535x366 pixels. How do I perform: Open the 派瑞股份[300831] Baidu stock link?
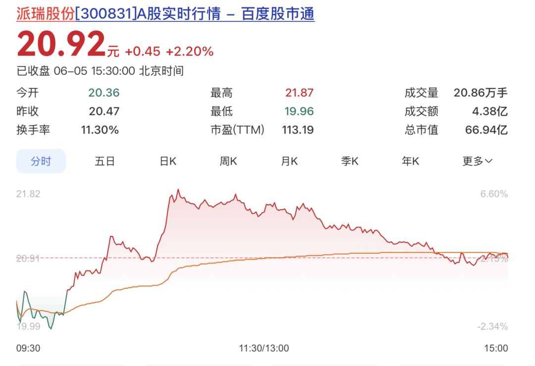pyautogui.click(x=165, y=14)
